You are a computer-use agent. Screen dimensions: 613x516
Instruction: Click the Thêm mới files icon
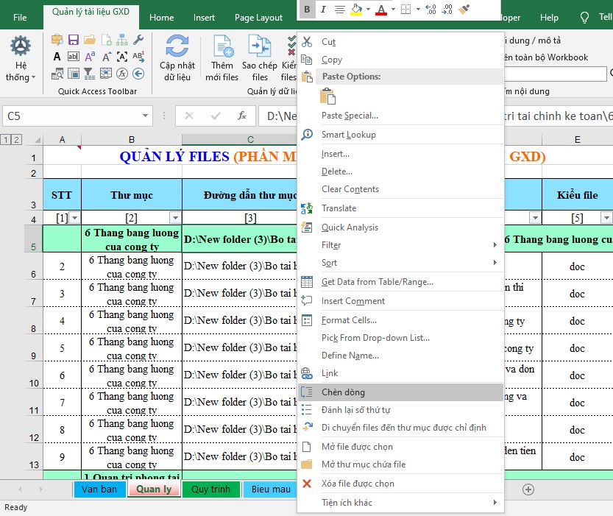pos(222,47)
